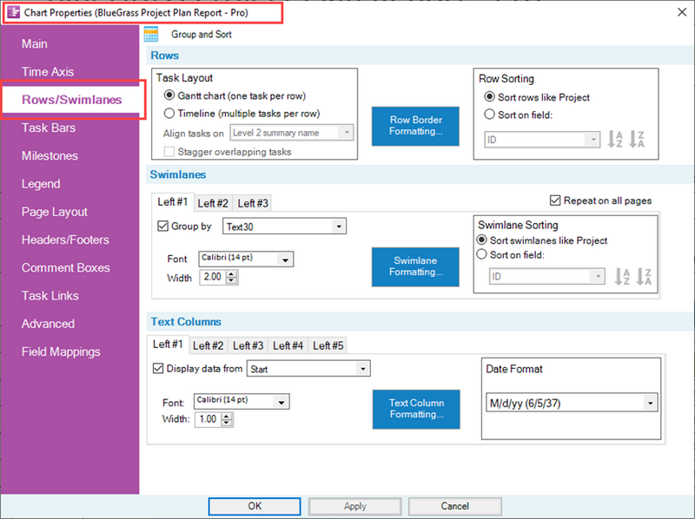The height and width of the screenshot is (519, 695).
Task: Confirm with the OK button
Action: pyautogui.click(x=255, y=506)
